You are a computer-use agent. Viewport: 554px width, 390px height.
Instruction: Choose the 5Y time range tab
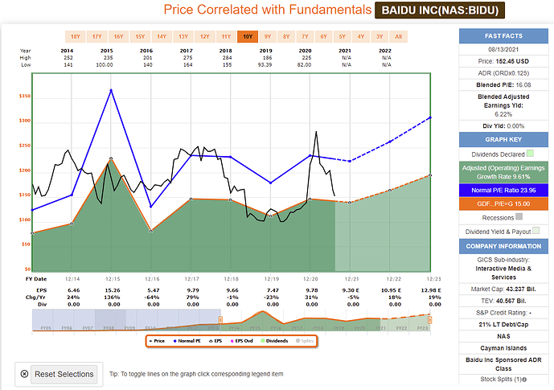pos(343,36)
